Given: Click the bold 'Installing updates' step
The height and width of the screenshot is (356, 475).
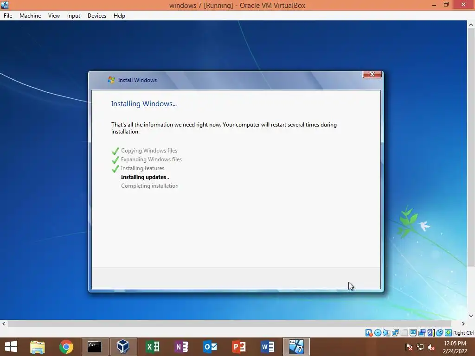Looking at the screenshot, I should (x=145, y=177).
